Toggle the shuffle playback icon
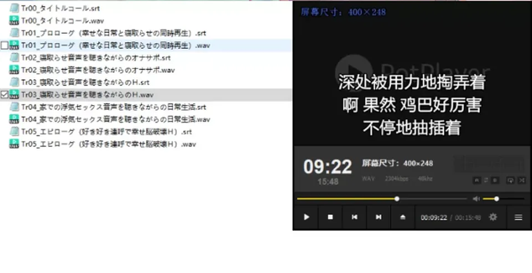This screenshot has width=532, height=273. click(x=522, y=180)
